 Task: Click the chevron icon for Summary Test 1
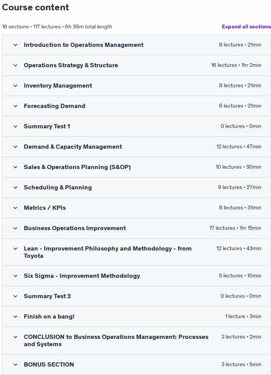15,126
